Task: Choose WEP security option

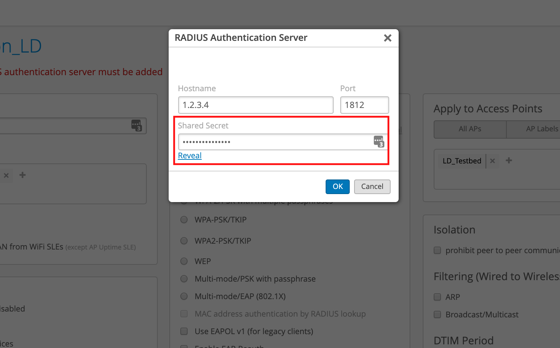Action: pos(184,261)
